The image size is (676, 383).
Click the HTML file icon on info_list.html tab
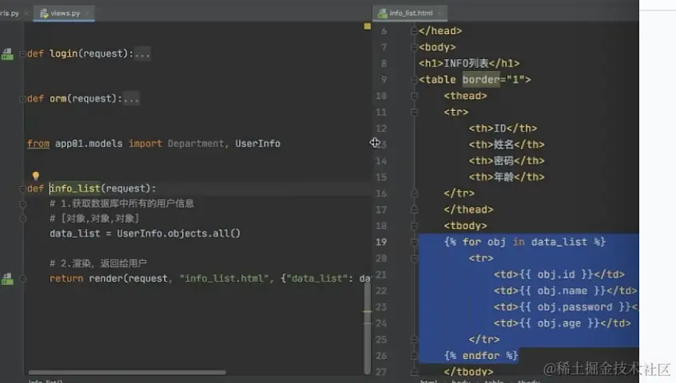tap(382, 14)
